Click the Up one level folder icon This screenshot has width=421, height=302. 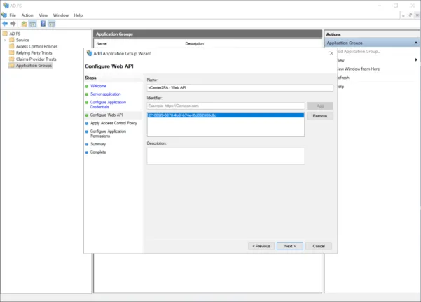(24, 24)
